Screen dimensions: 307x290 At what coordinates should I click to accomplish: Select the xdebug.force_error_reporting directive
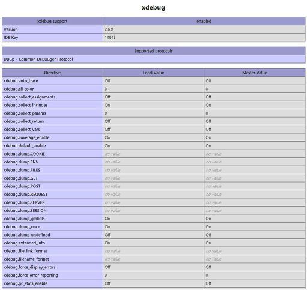pos(31,276)
